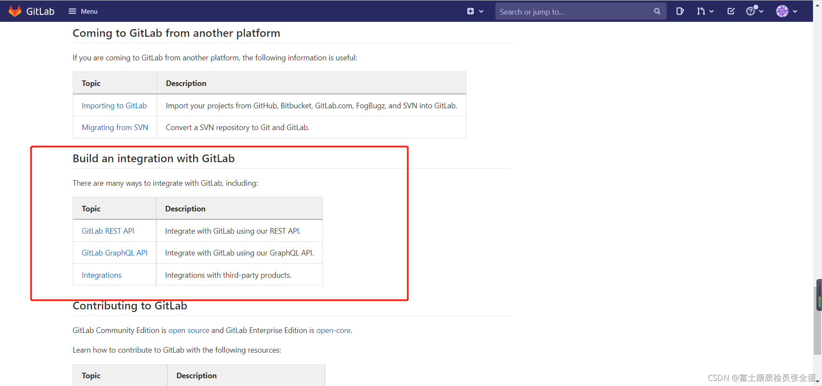
Task: Expand the user profile dropdown chevron
Action: coord(795,12)
